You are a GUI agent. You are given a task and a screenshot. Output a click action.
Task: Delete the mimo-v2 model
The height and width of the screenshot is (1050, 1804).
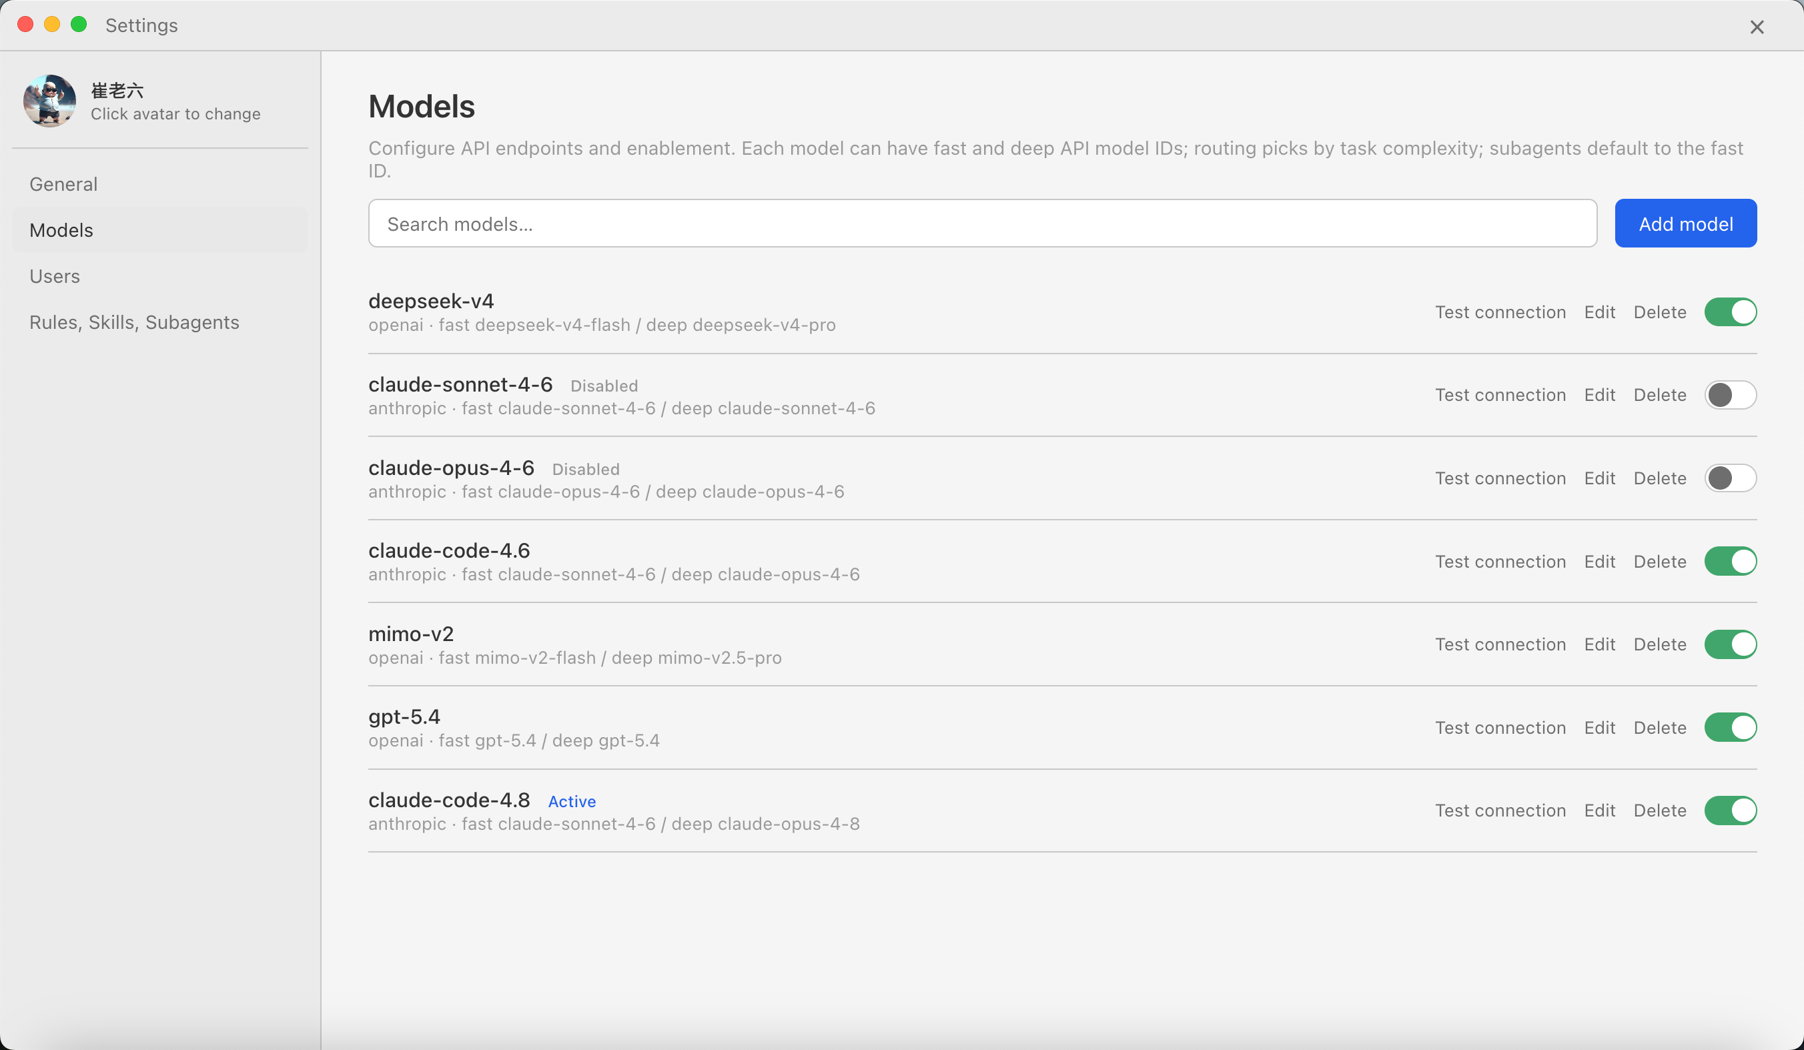tap(1659, 644)
